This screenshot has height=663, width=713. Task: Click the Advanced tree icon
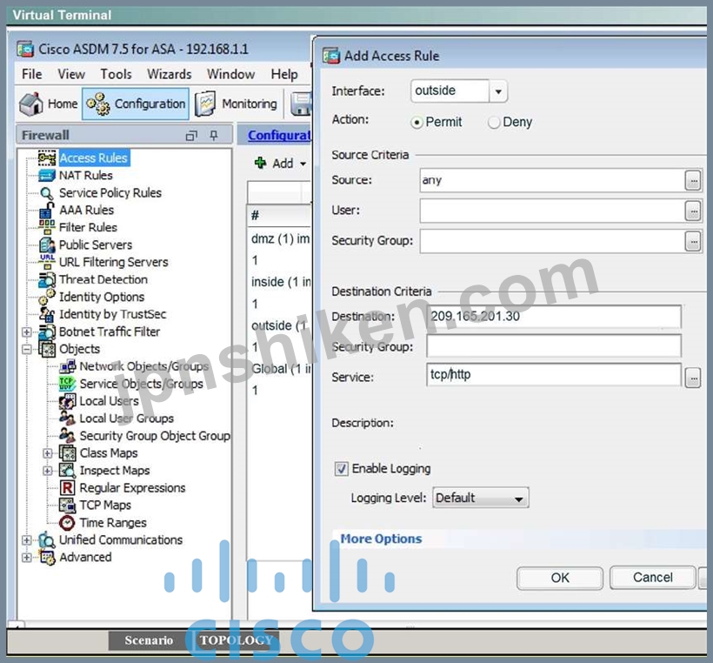47,558
